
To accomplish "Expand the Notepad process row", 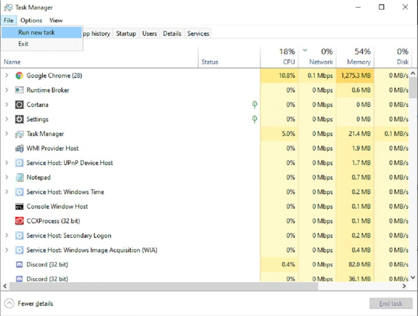I will click(7, 177).
